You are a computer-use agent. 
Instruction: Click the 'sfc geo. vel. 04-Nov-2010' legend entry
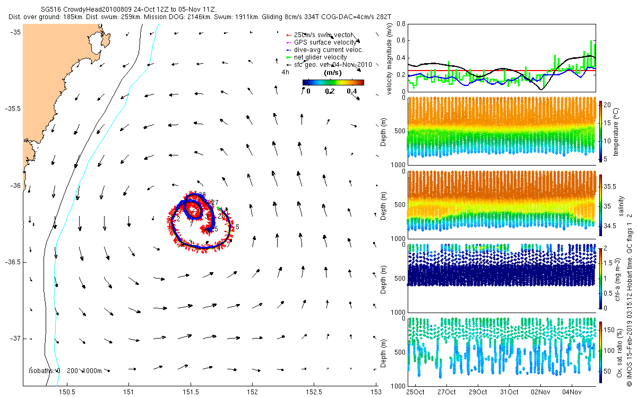(329, 64)
